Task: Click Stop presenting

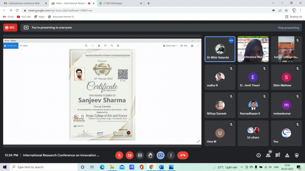Action: tap(288, 28)
